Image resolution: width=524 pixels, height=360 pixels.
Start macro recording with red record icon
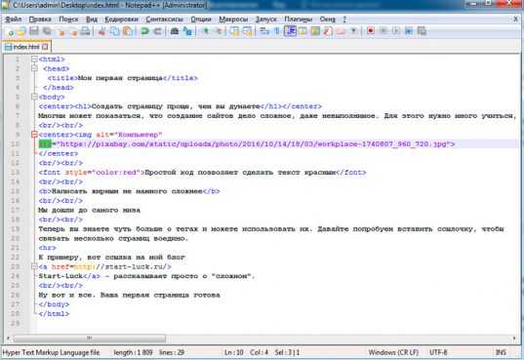click(x=370, y=31)
